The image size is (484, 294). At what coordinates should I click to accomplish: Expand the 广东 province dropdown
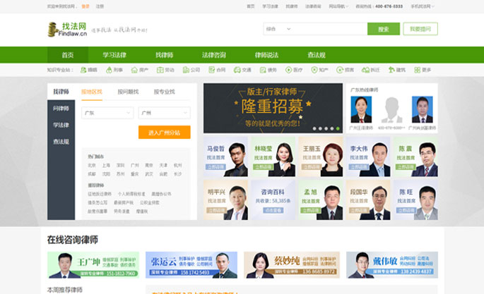(x=107, y=113)
